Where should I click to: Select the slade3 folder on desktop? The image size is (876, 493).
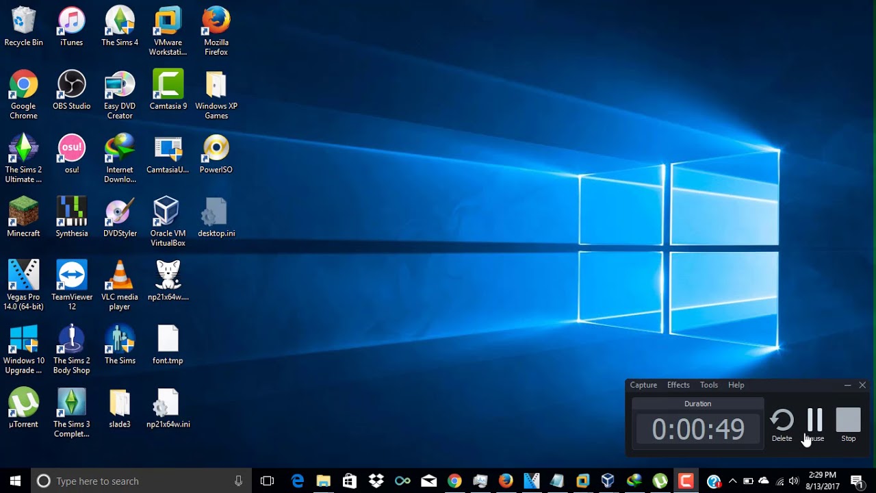120,409
